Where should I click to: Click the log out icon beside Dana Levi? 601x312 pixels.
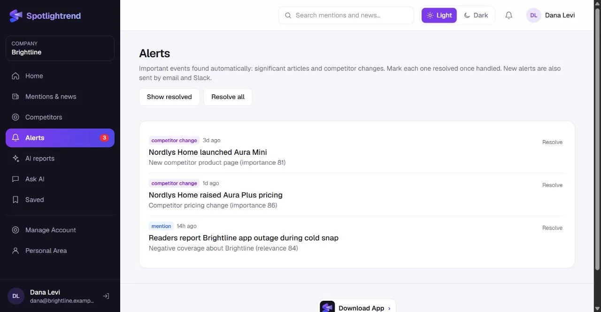(106, 296)
